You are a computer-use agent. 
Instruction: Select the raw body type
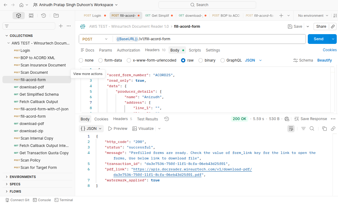tap(183, 60)
